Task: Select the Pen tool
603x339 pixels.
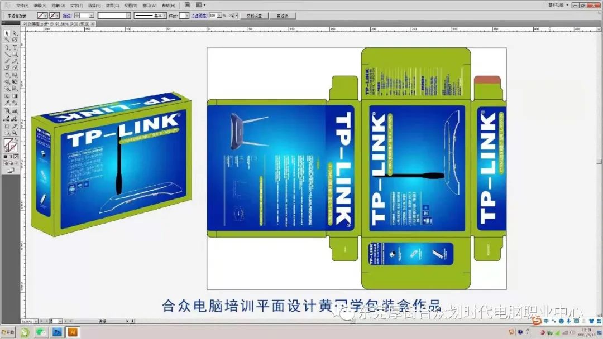Action: [7, 47]
